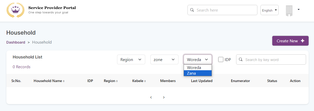314x111 pixels.
Task: Expand the English language selector
Action: click(x=269, y=10)
